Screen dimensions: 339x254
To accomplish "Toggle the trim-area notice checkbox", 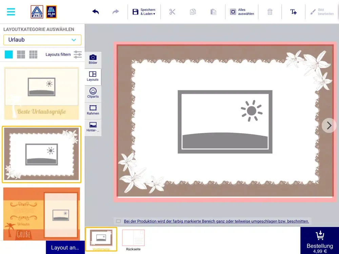I will coord(118,221).
